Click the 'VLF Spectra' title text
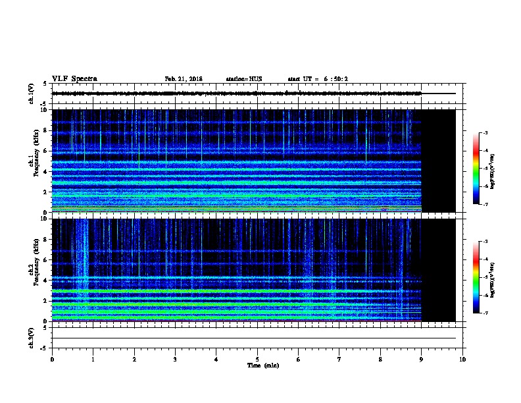 tap(74, 79)
